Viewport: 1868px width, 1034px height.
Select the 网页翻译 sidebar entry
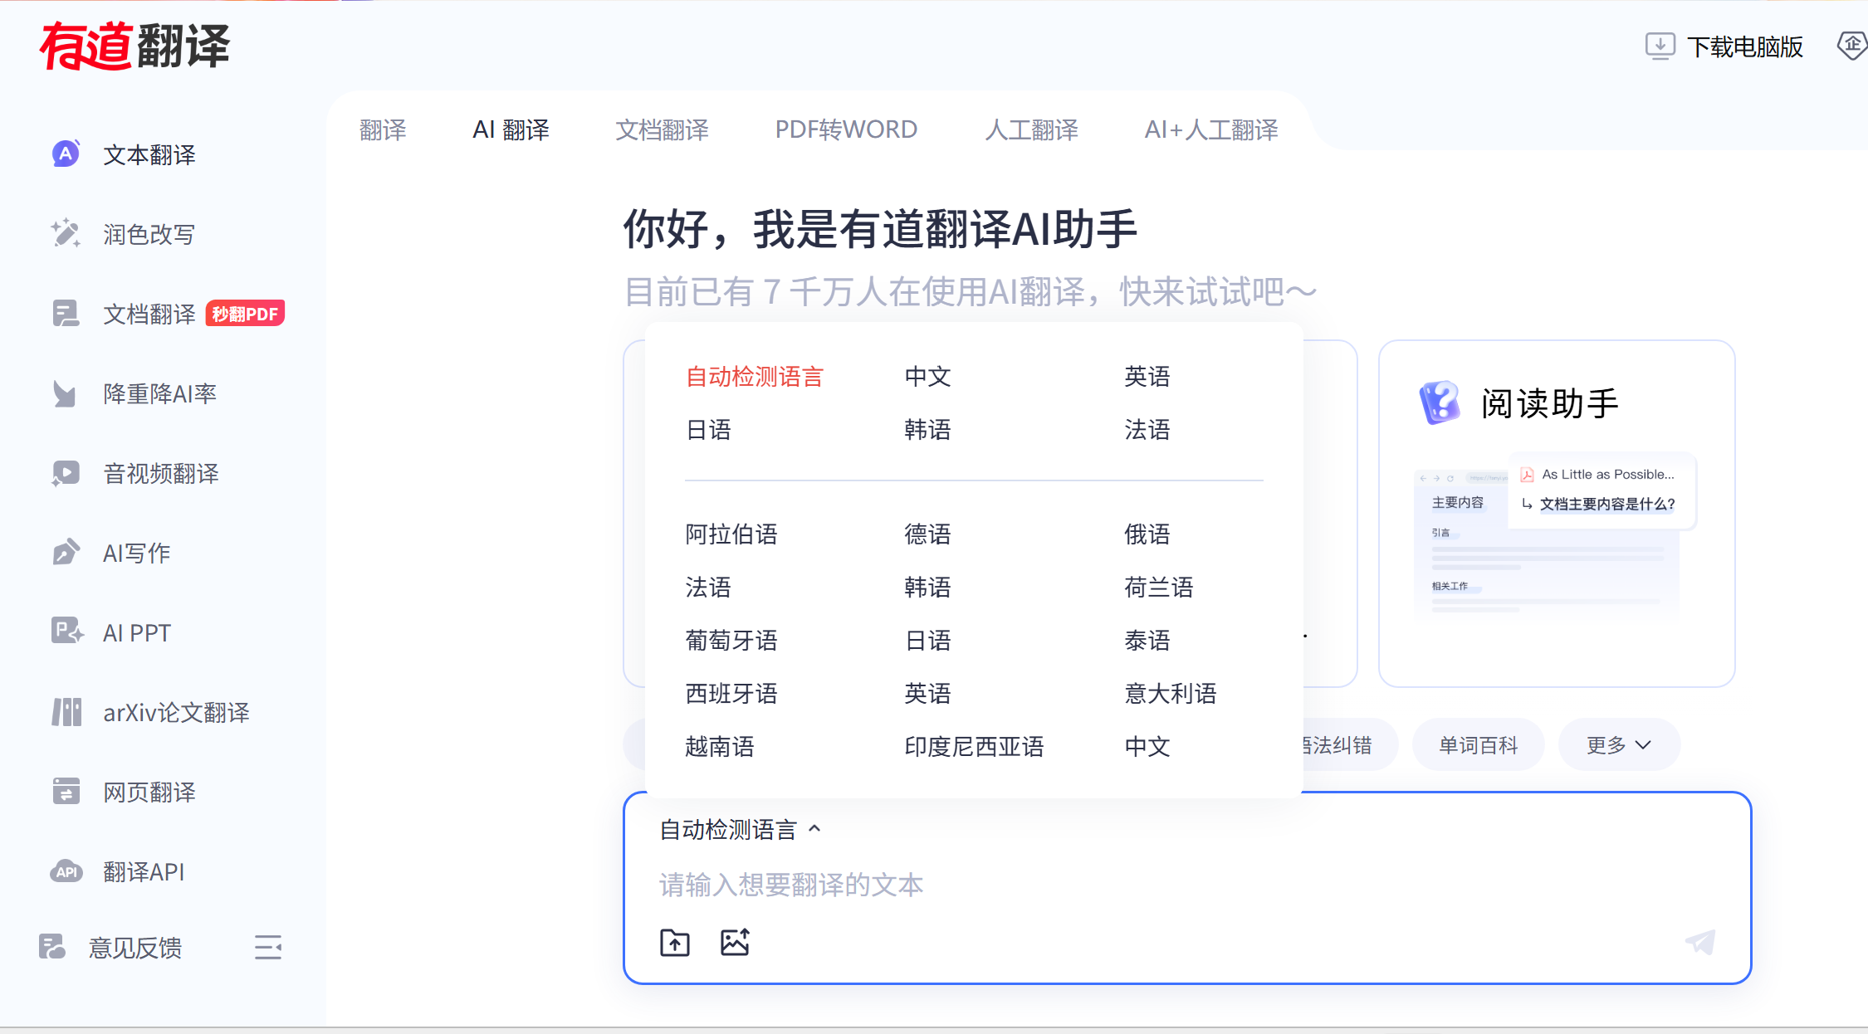coord(149,792)
